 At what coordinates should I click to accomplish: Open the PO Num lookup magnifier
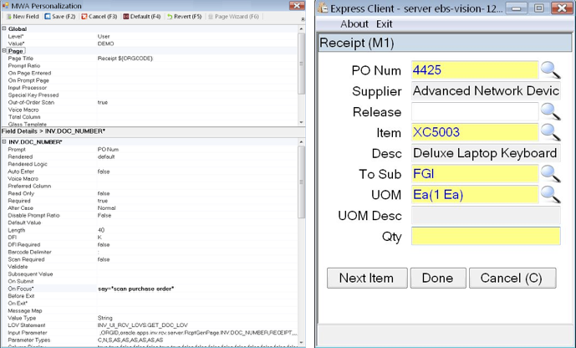pyautogui.click(x=549, y=70)
